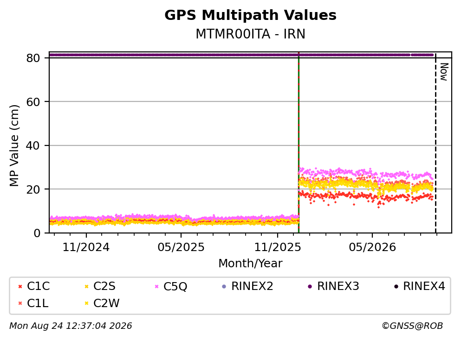Click the C5Q magenta legend marker
The height and width of the screenshot is (340, 461).
[156, 287]
